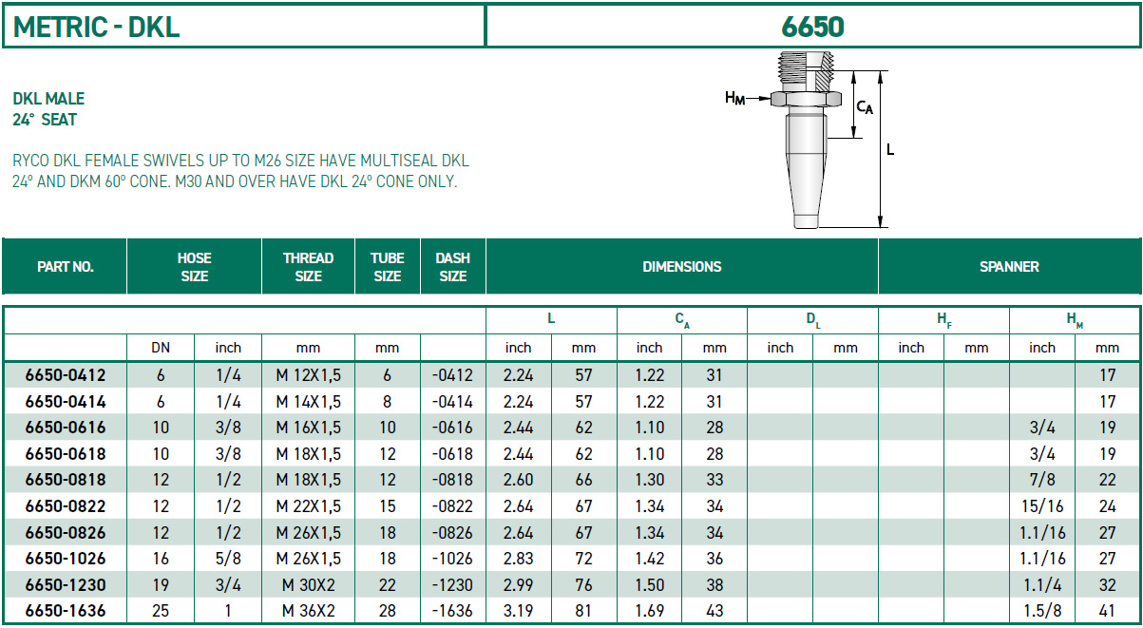Select the 24° SEAT text

point(45,121)
